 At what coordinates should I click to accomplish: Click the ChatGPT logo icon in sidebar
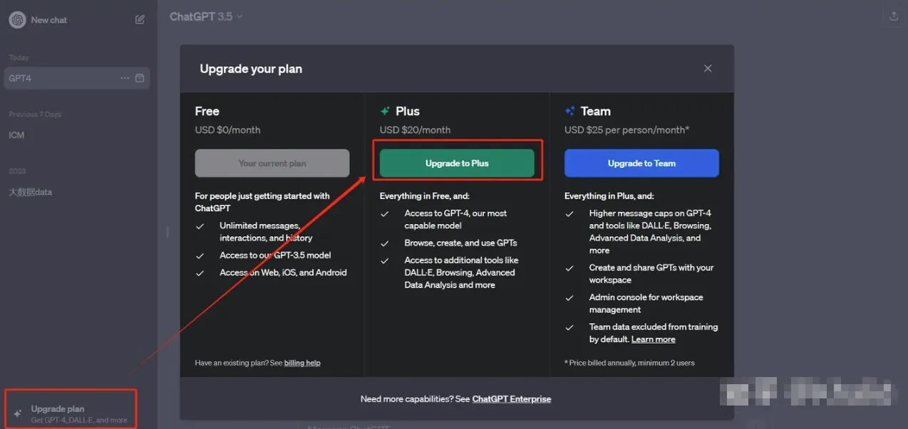17,20
